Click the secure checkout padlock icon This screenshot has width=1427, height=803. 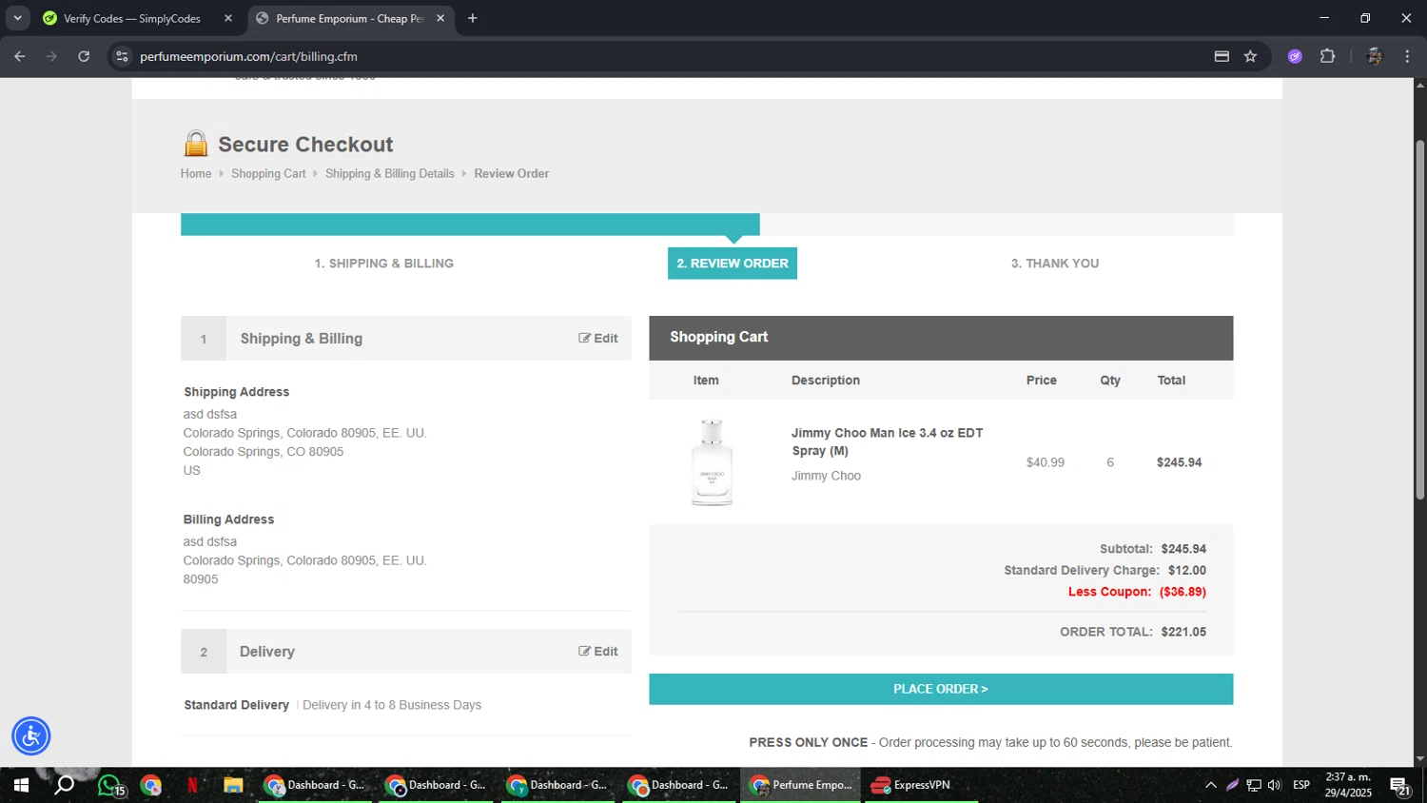[196, 144]
